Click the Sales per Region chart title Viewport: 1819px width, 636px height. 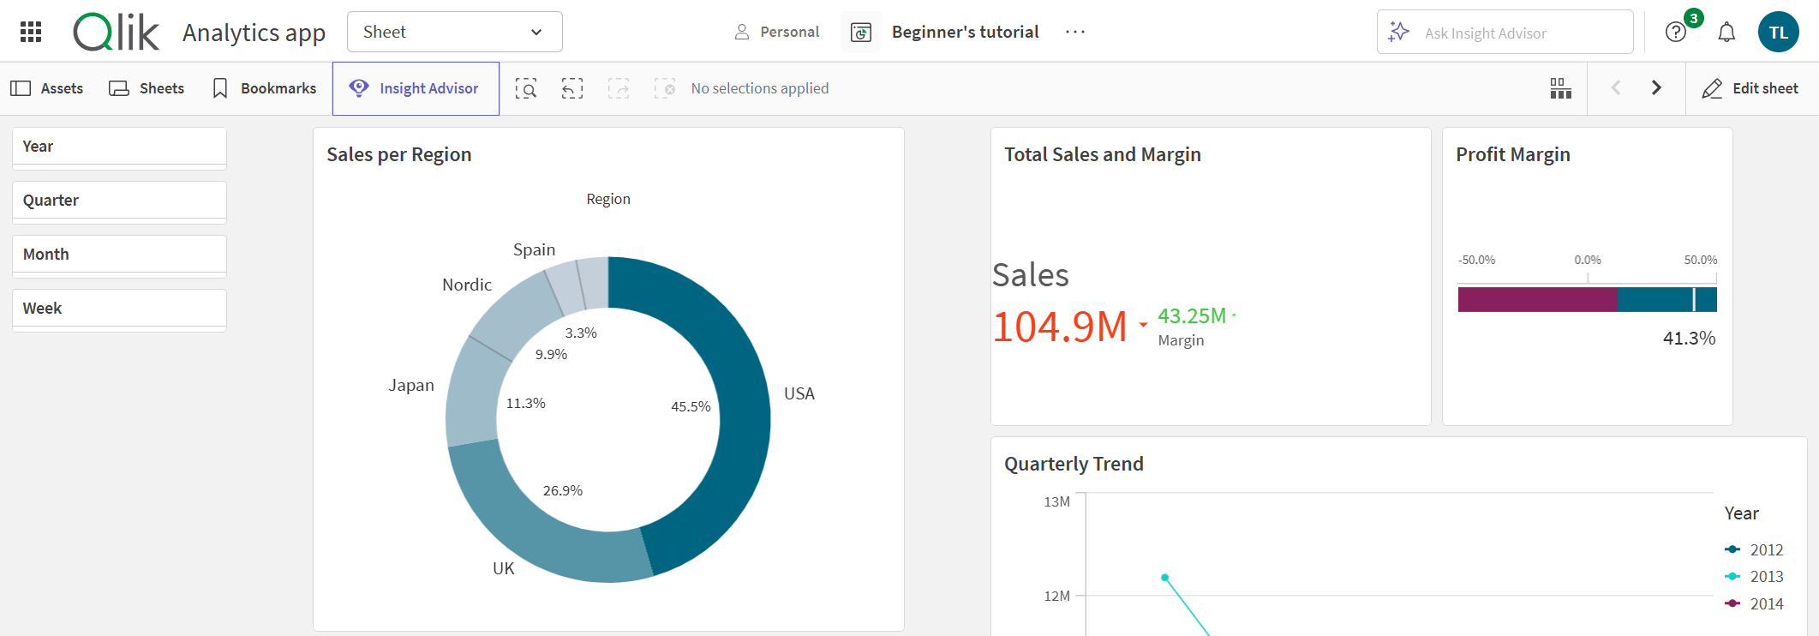pyautogui.click(x=399, y=154)
